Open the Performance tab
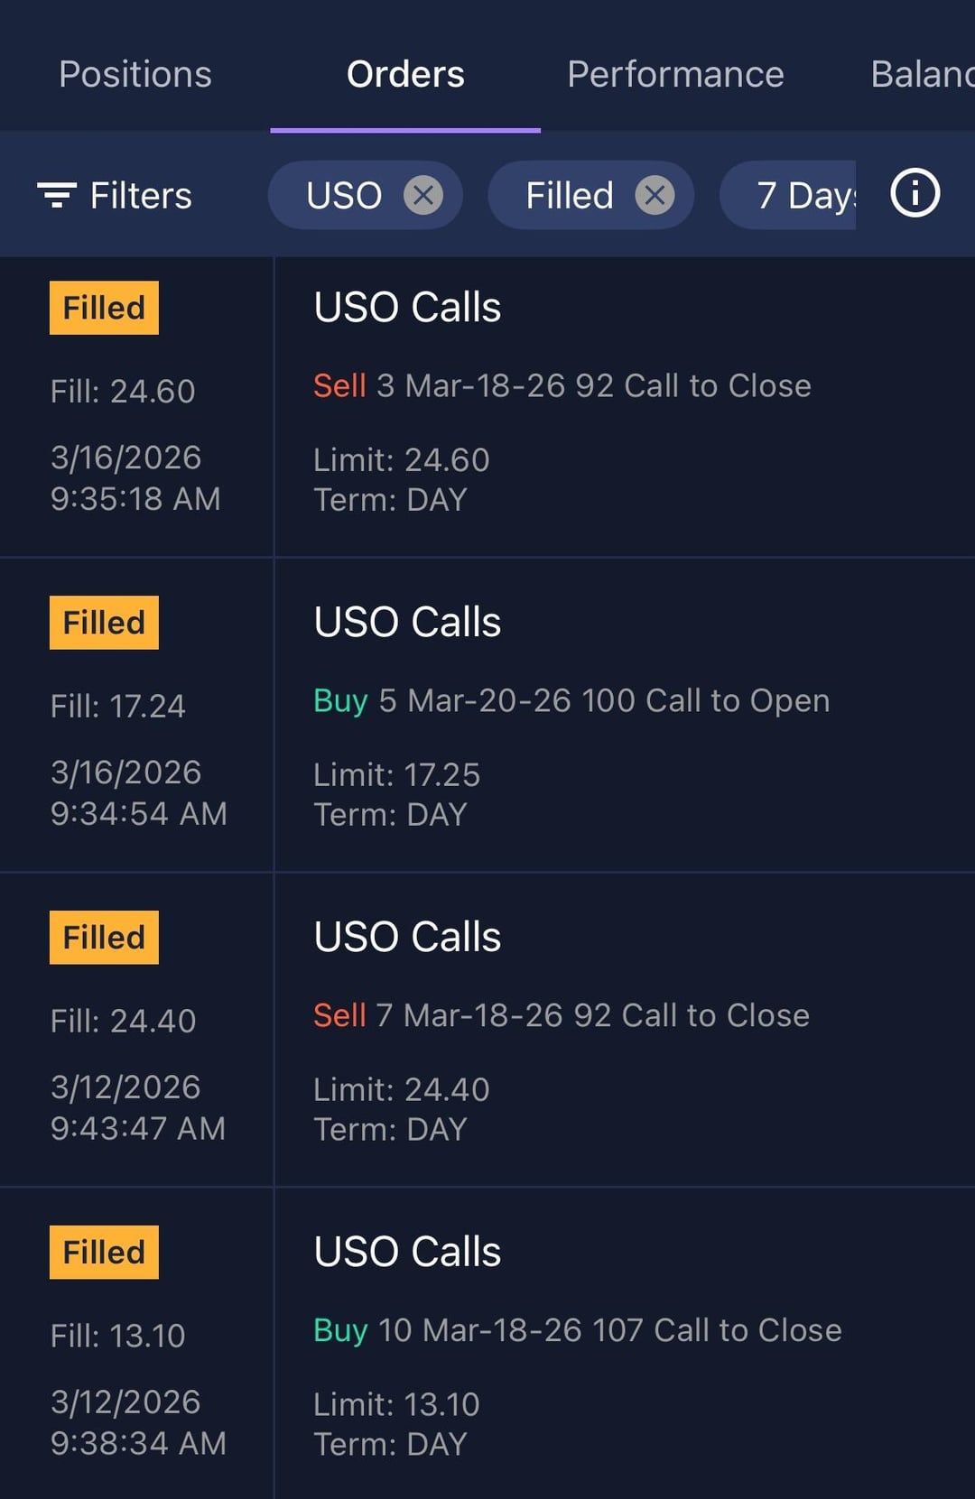The width and height of the screenshot is (975, 1499). (675, 74)
